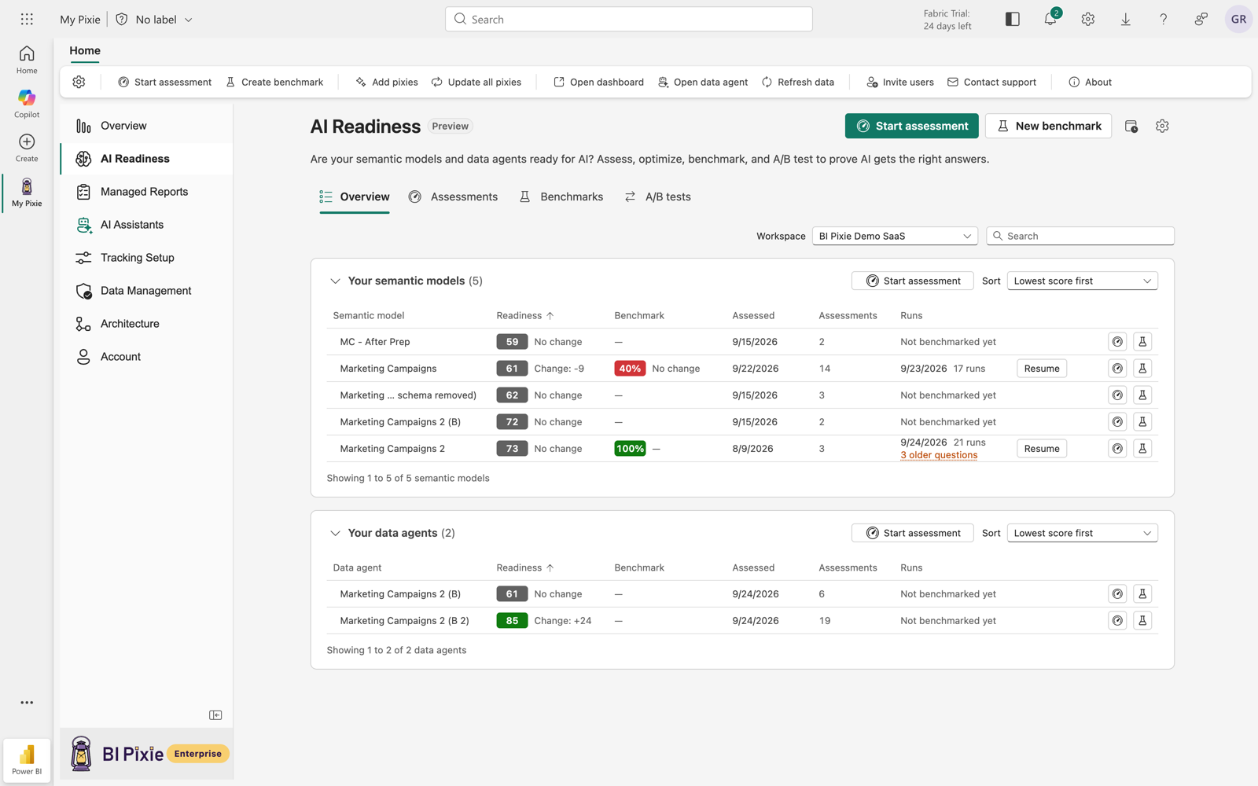Click Refresh data in toolbar

tap(797, 82)
